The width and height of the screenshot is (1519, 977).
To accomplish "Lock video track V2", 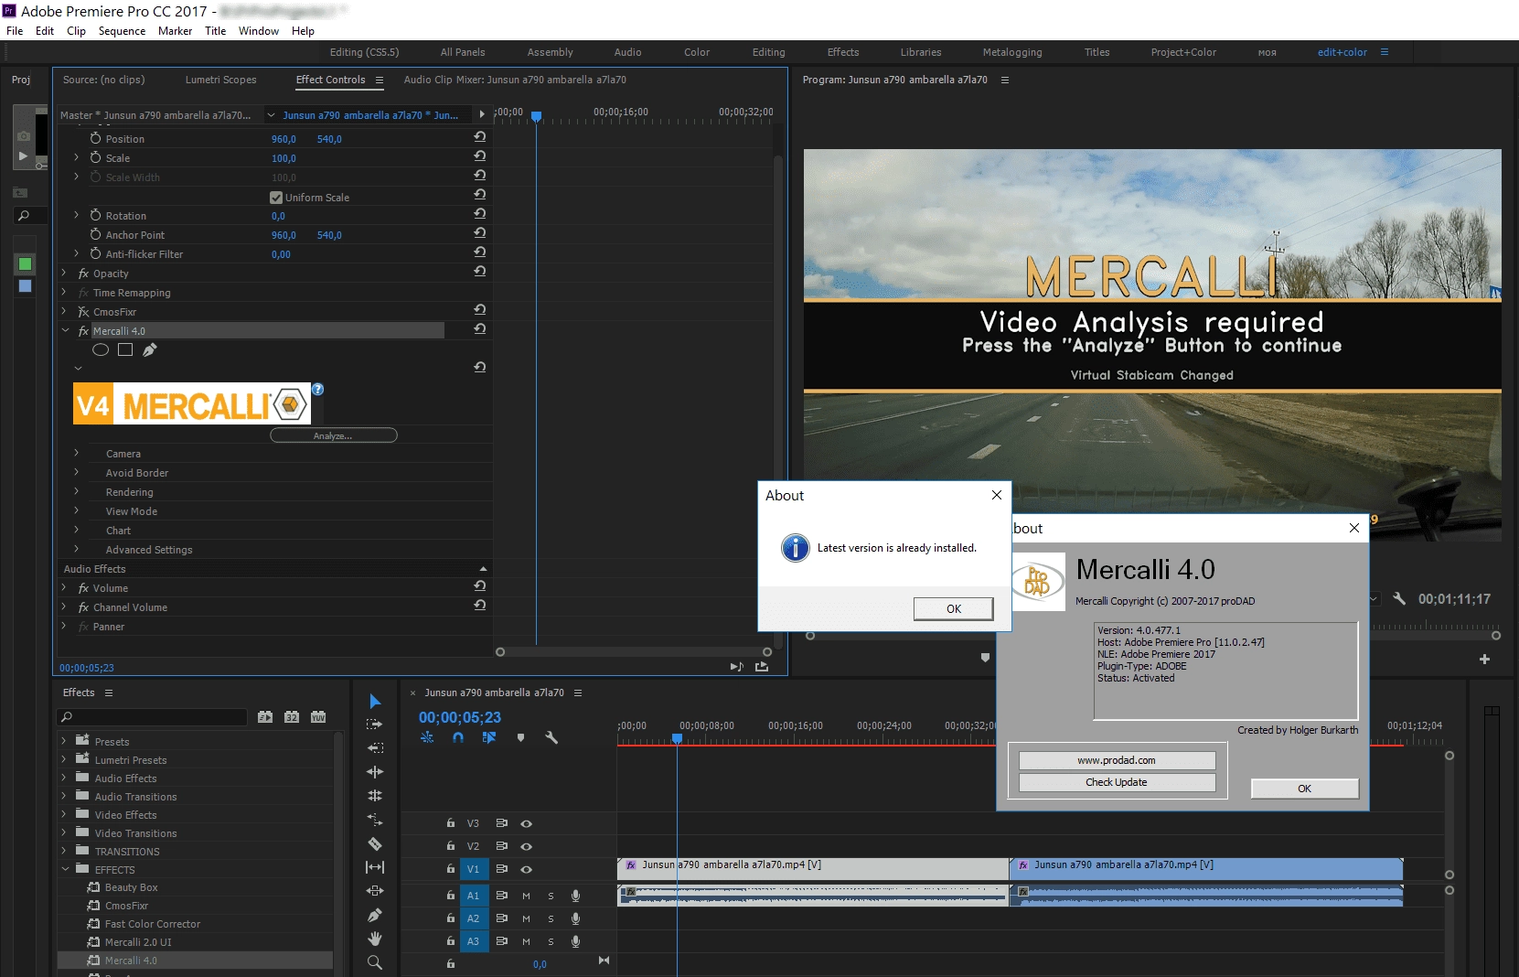I will tap(450, 846).
